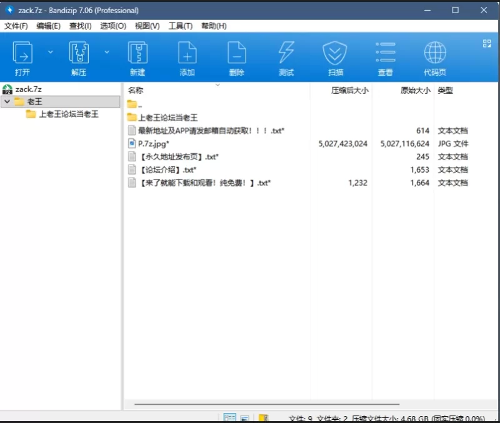Screen dimensions: 500x423
Task: Open the 工具(T) menu
Action: [x=180, y=26]
